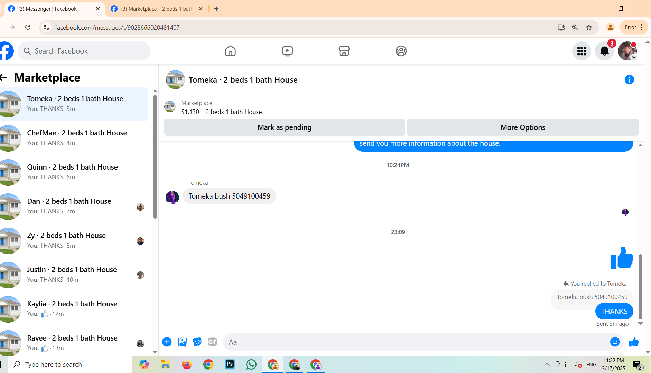The image size is (651, 373).
Task: Click the Tomeka house thumbnail in chat header
Action: click(175, 80)
